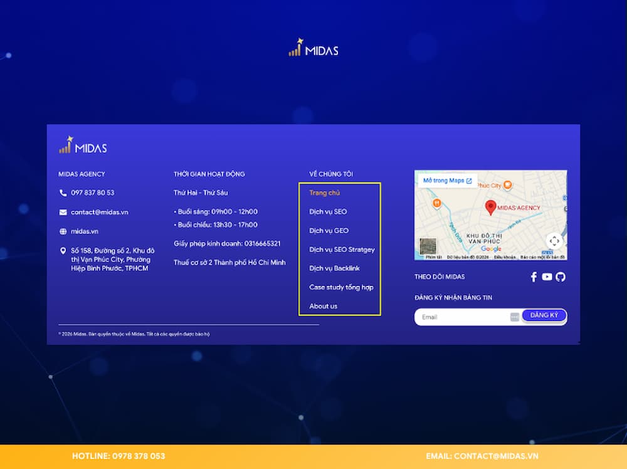627x469 pixels.
Task: Click the MIDAS logo inside the footer card
Action: click(x=83, y=145)
